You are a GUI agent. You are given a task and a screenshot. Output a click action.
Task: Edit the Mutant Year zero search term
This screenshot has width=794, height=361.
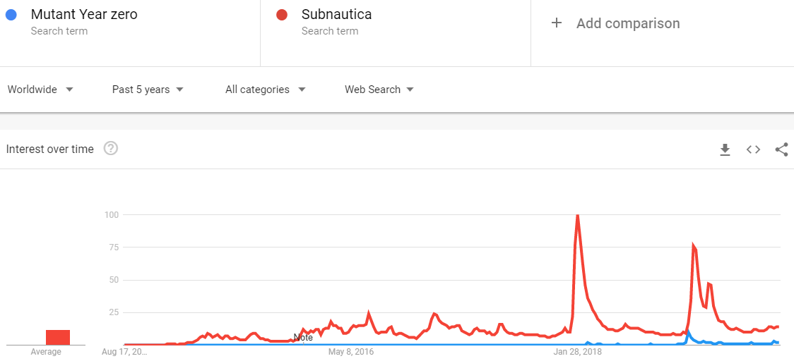point(83,15)
